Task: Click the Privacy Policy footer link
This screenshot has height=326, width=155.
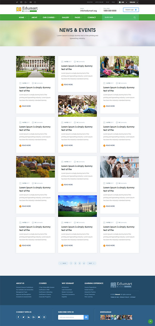Action: click(125, 297)
